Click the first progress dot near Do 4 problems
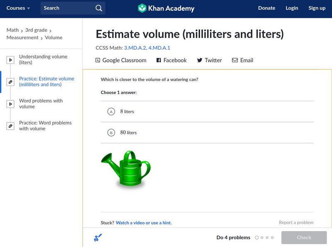 pyautogui.click(x=256, y=237)
